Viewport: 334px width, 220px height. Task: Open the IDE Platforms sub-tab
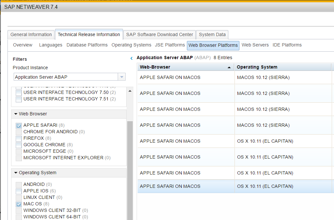[x=287, y=45]
